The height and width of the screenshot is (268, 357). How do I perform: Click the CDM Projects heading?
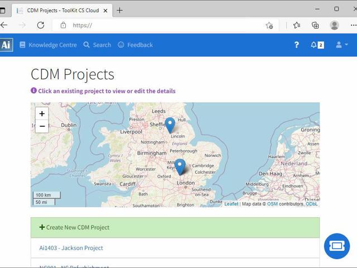pyautogui.click(x=73, y=74)
